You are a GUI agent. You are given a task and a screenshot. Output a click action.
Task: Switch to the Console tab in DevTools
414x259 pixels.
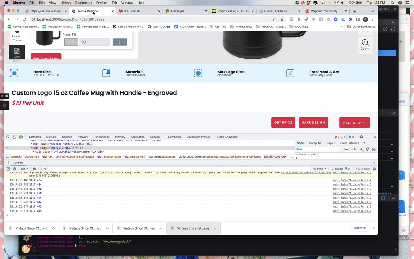51,137
